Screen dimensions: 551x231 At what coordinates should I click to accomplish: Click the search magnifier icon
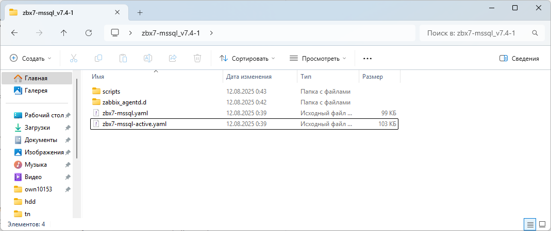click(x=535, y=33)
